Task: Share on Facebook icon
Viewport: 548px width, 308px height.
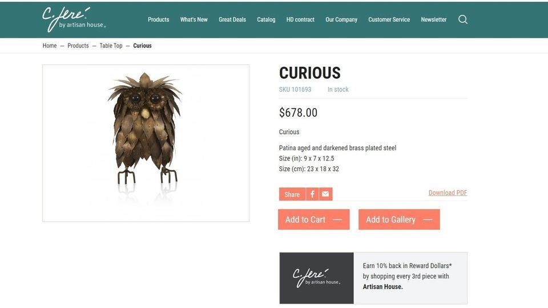Action: pos(312,194)
